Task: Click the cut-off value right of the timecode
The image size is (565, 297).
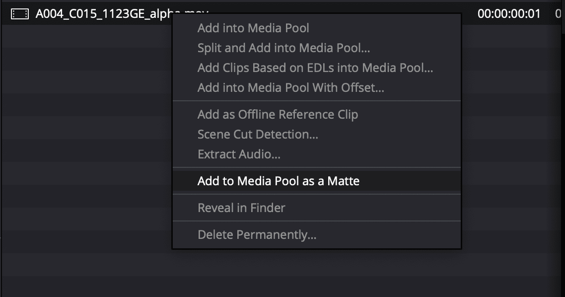Action: point(559,14)
